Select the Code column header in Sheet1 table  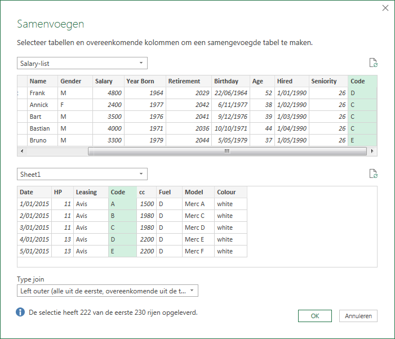[x=122, y=192]
